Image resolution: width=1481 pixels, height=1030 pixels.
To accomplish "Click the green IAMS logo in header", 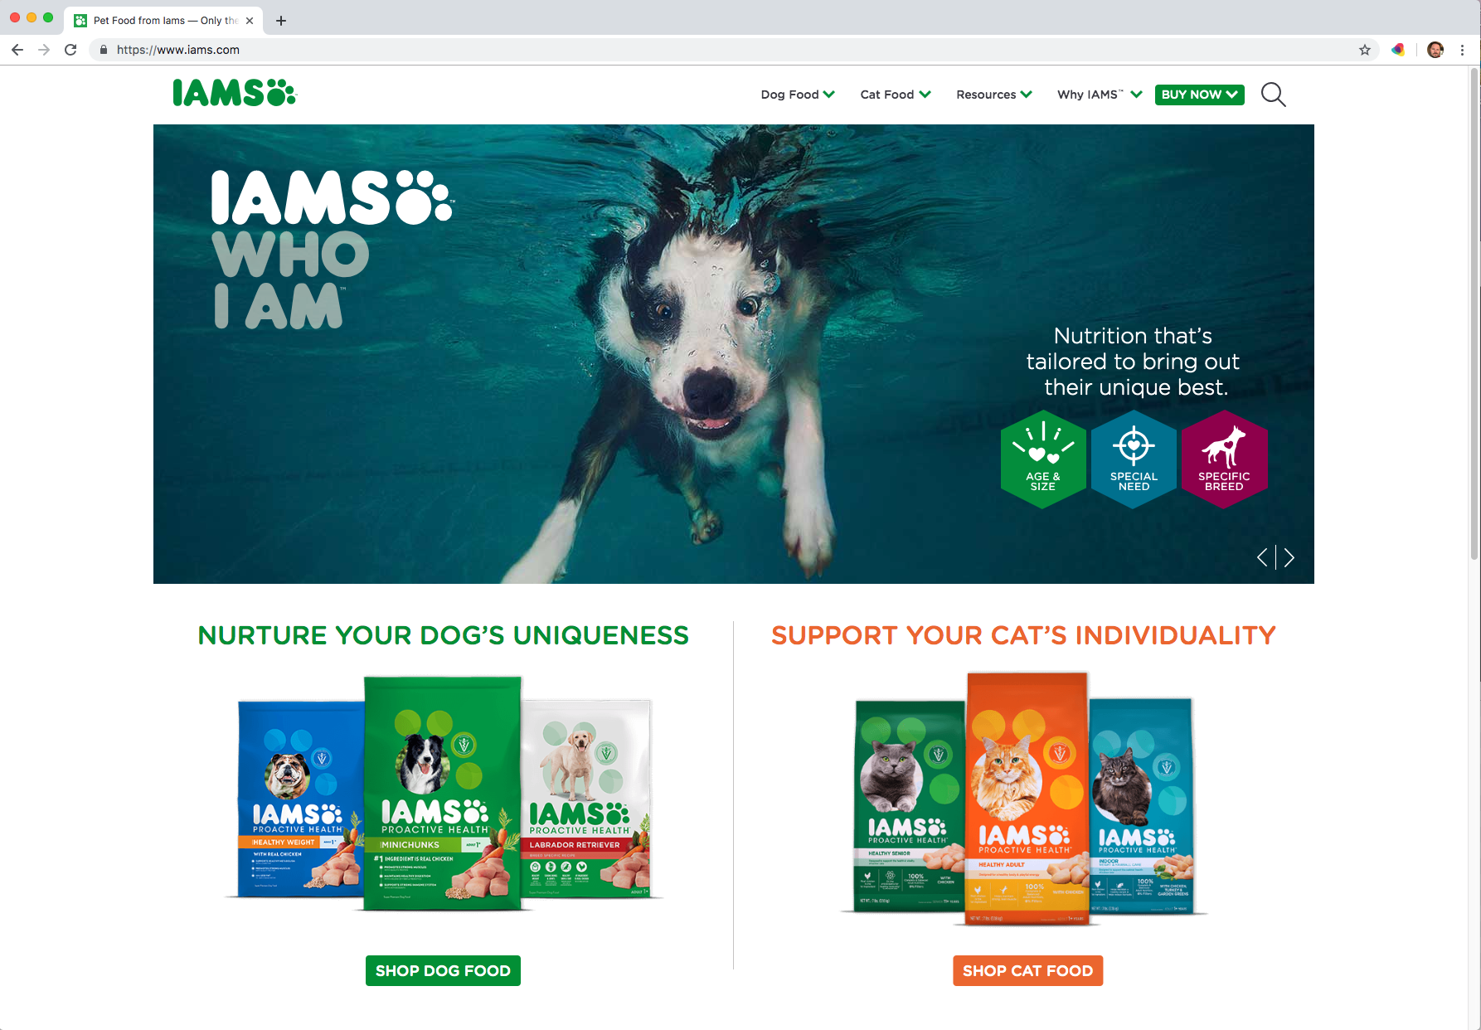I will pyautogui.click(x=235, y=93).
